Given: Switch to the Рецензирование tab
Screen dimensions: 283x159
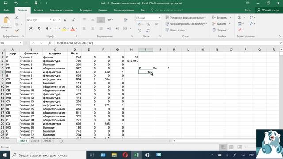Looking at the screenshot, I should point(124,10).
